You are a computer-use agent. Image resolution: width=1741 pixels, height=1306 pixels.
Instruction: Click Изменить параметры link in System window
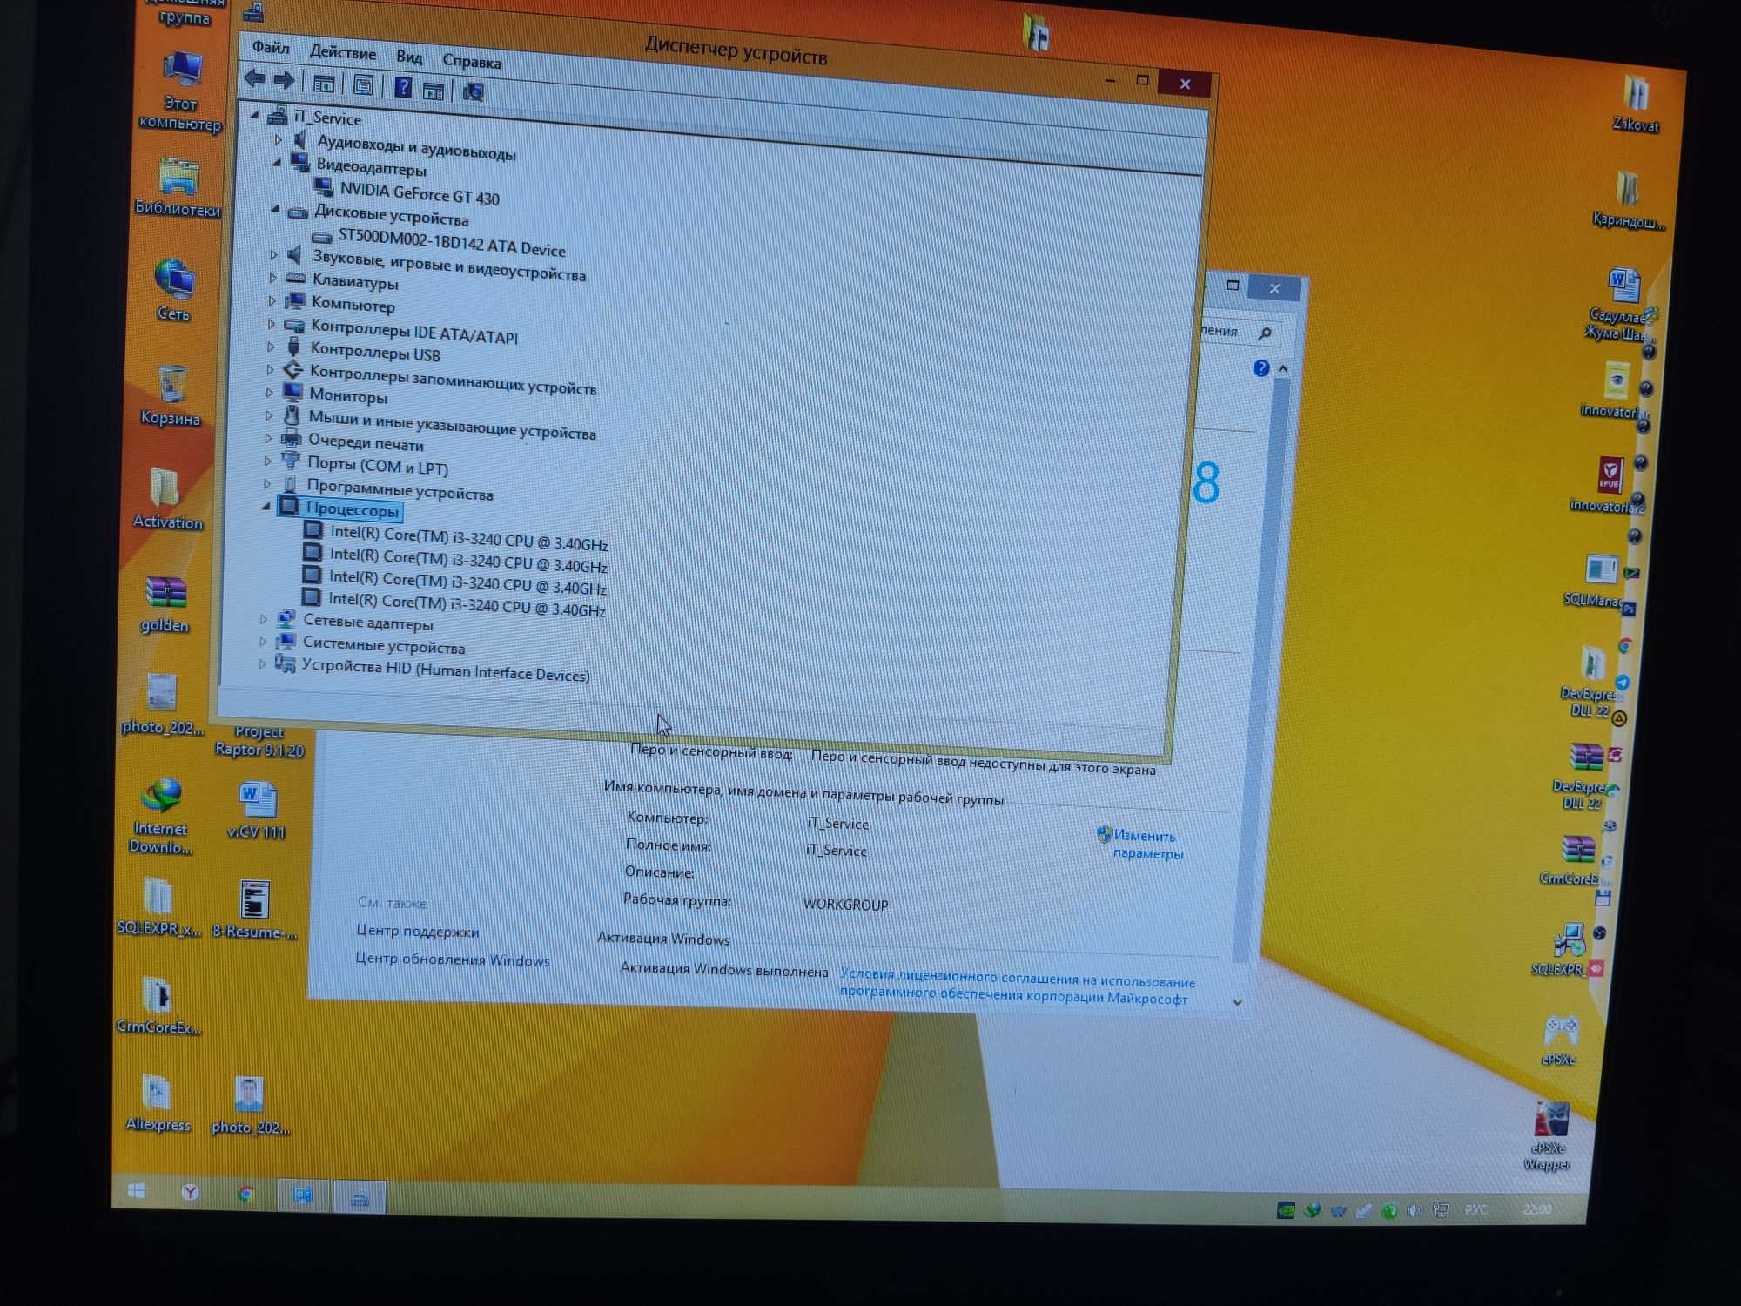tap(1147, 845)
